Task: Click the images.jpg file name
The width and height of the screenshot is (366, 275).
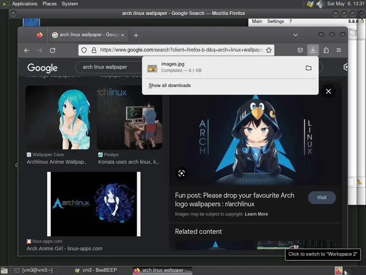Action: 173,64
